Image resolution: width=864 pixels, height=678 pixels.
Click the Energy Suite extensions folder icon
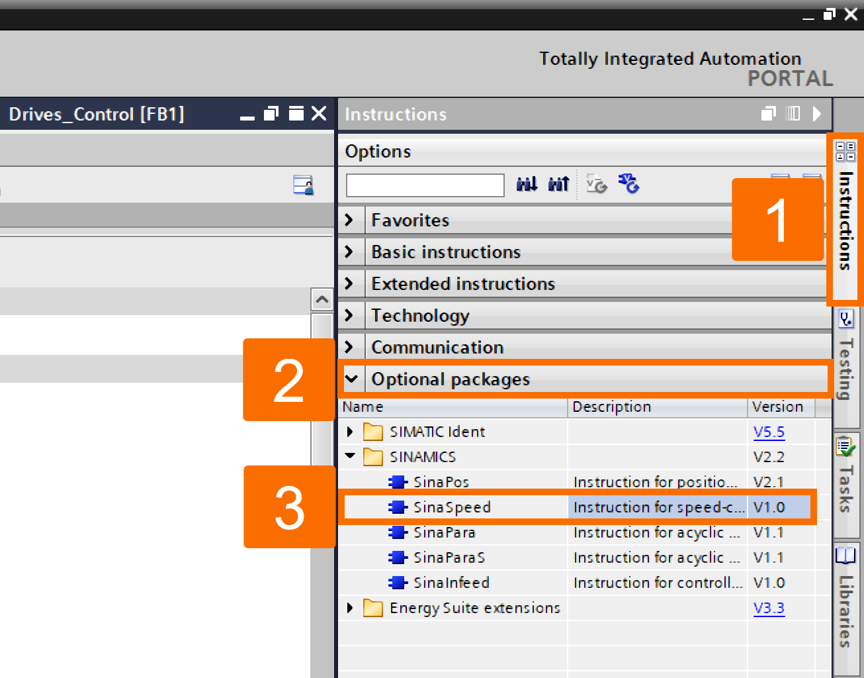coord(373,608)
